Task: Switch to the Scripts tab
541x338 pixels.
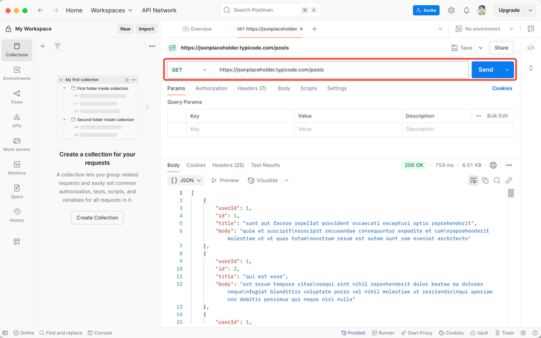Action: coord(308,88)
